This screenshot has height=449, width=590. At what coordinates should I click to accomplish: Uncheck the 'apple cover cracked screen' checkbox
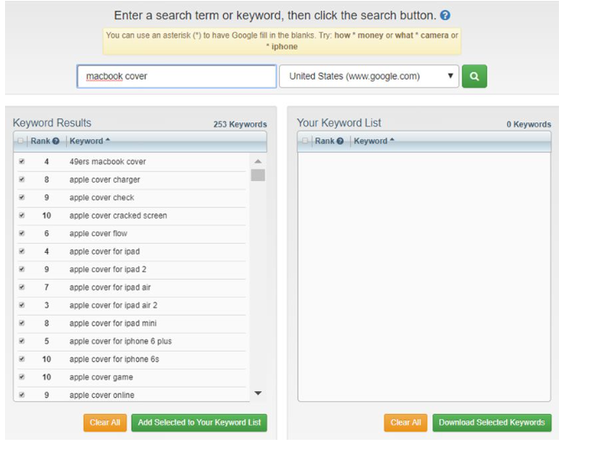tap(22, 215)
